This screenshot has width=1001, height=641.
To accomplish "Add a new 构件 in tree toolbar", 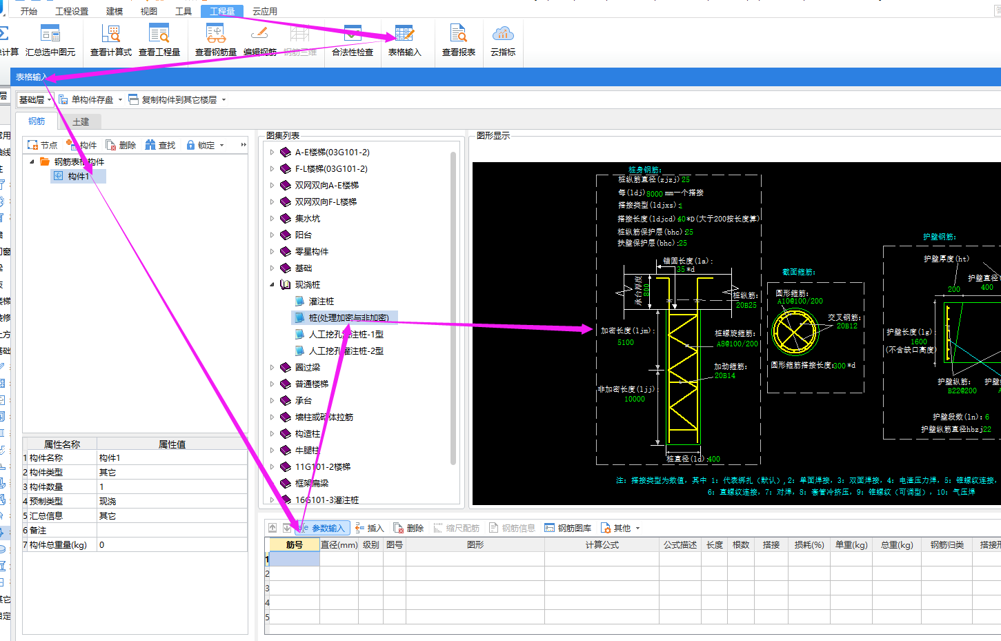I will pyautogui.click(x=81, y=145).
